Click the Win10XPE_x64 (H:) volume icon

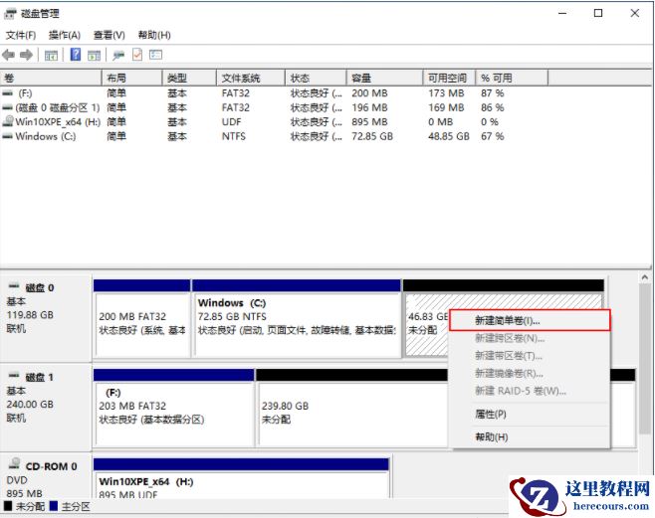click(x=8, y=121)
